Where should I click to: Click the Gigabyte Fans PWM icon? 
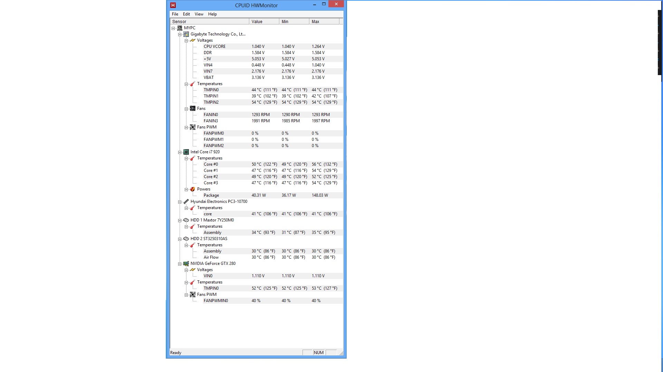(193, 127)
